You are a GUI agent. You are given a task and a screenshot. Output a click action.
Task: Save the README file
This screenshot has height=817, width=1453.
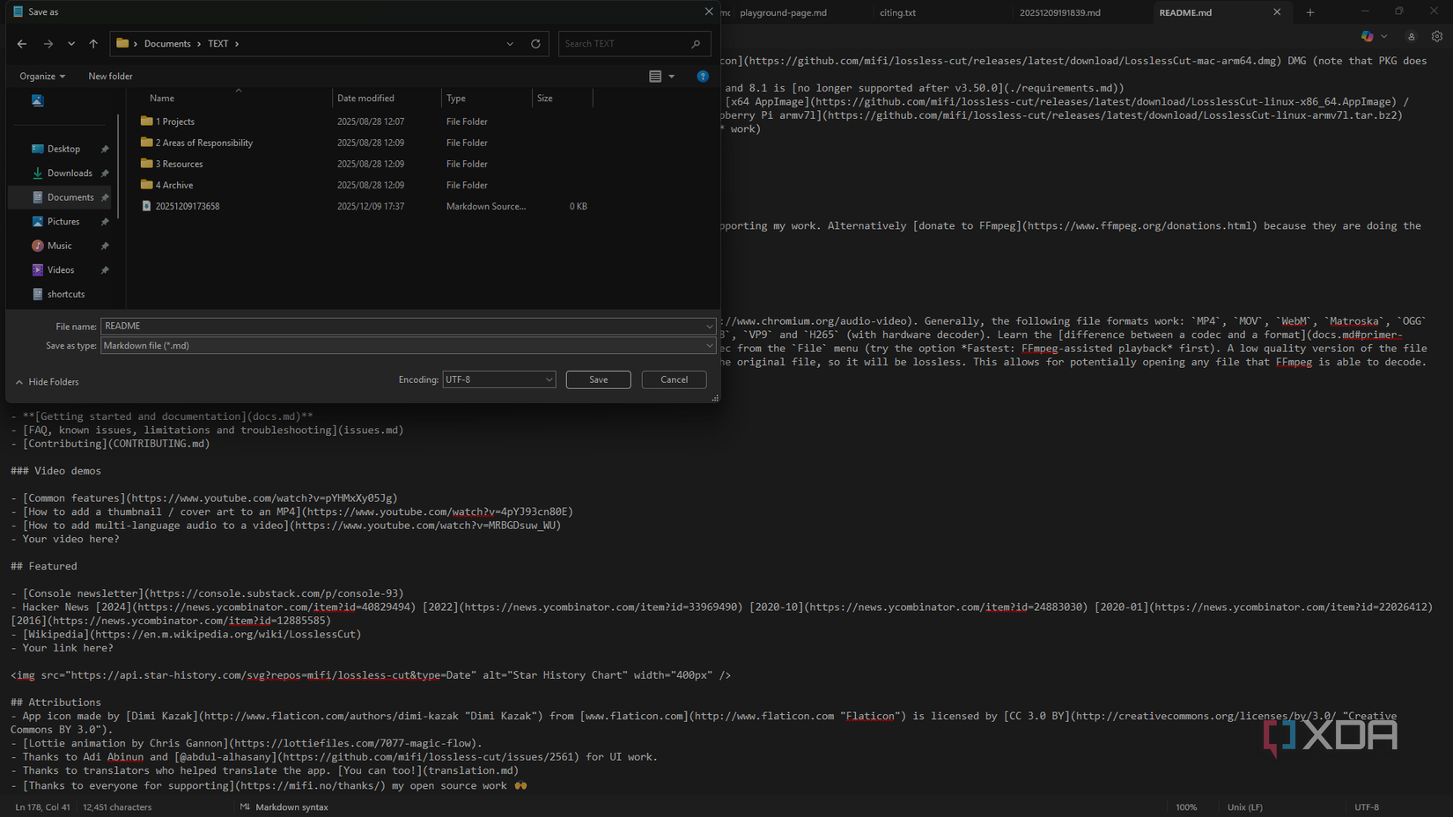(598, 379)
